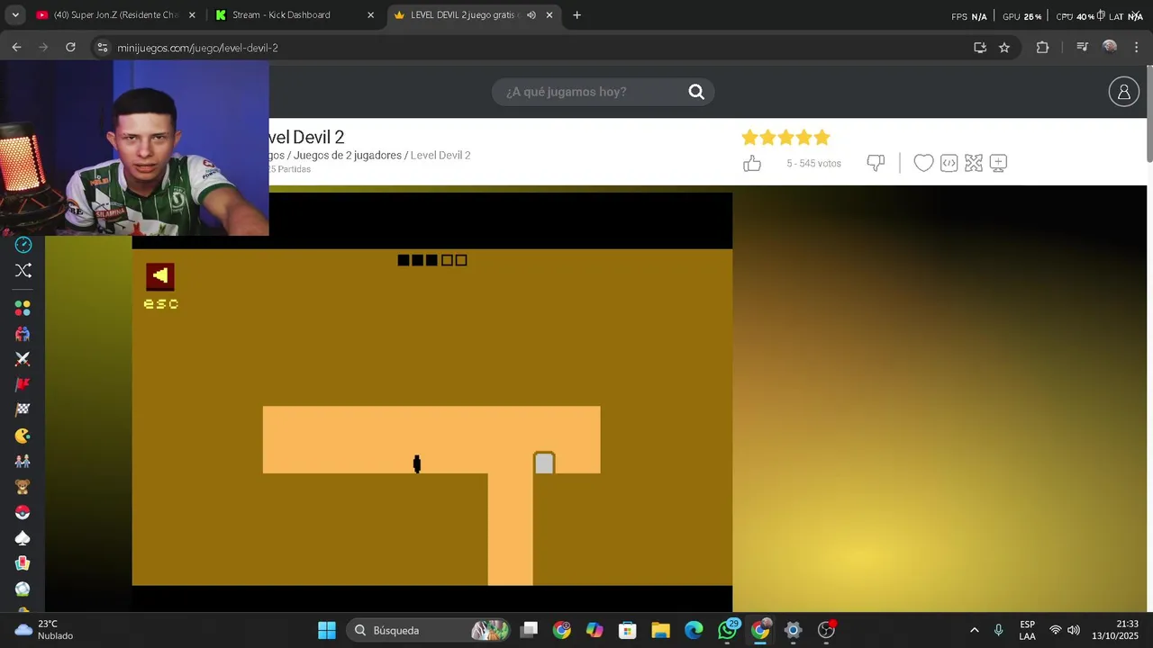This screenshot has width=1153, height=648.
Task: Open the volume speaker icon in tray
Action: pos(1074,630)
